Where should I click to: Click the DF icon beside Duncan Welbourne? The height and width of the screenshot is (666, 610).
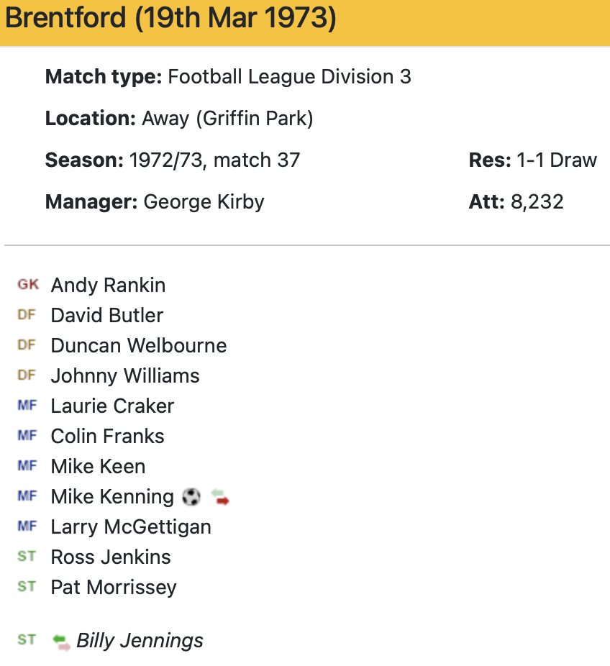[x=27, y=345]
